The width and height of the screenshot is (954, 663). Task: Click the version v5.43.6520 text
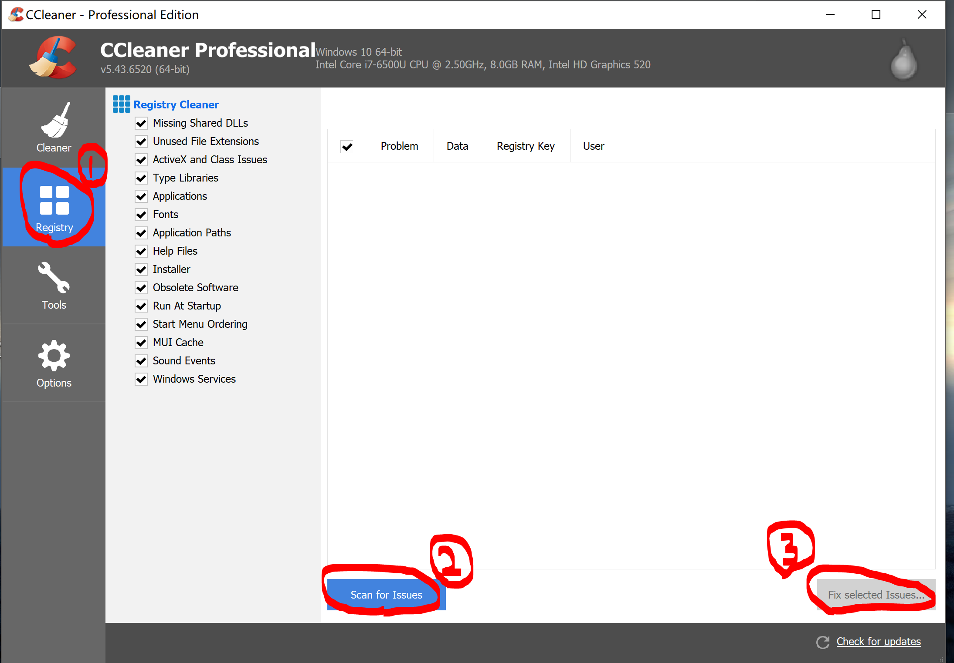[145, 69]
